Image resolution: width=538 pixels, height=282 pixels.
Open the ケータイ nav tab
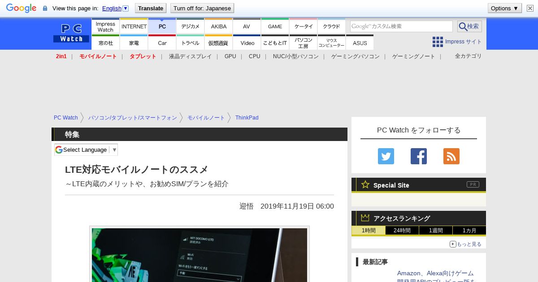[x=304, y=26]
